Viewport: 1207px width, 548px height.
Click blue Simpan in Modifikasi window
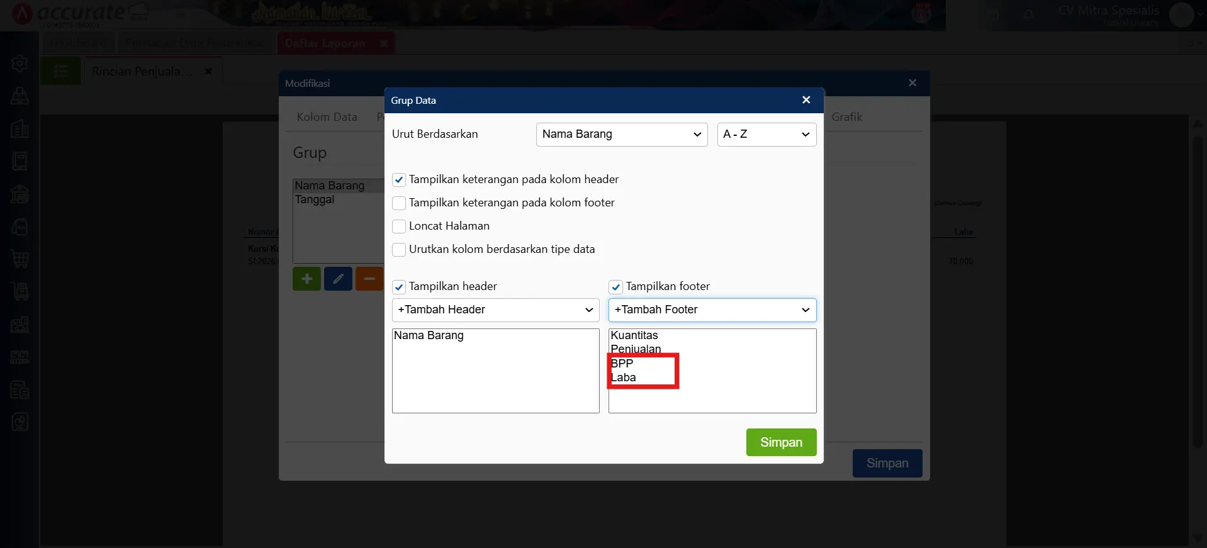pos(887,463)
